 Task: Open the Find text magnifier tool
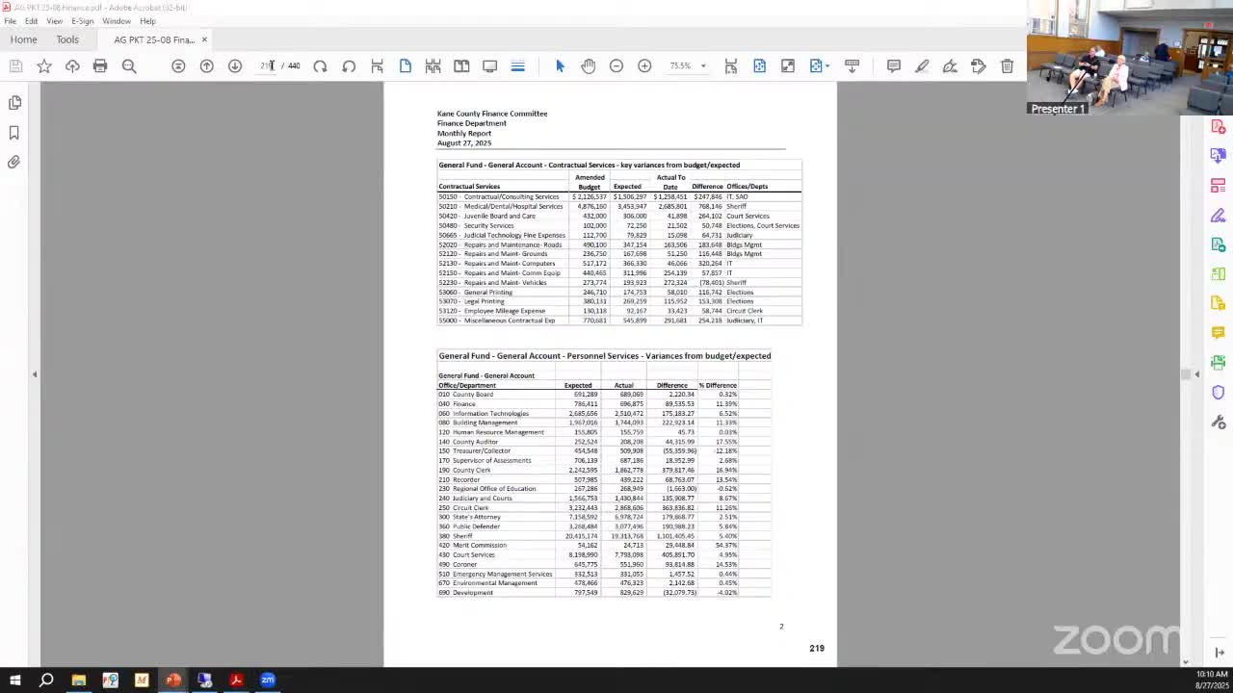tap(129, 65)
